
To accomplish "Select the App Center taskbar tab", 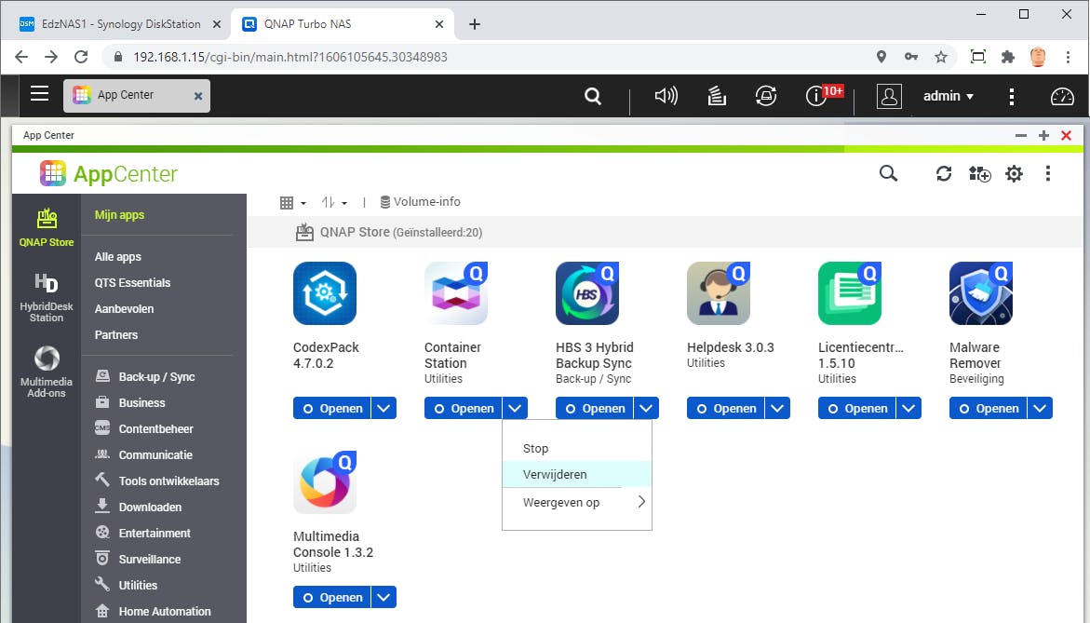I will click(137, 95).
